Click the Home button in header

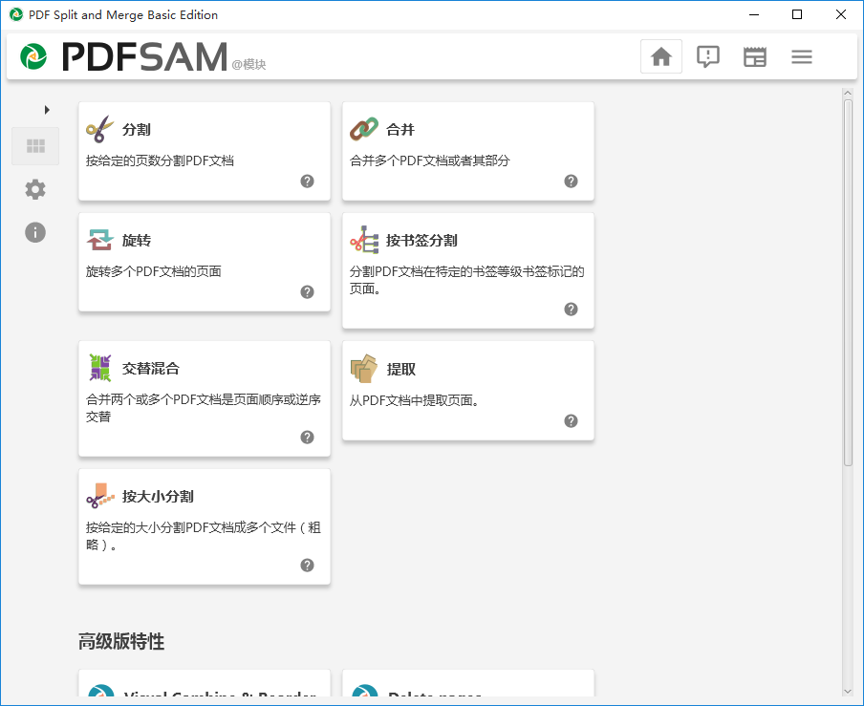pos(661,56)
